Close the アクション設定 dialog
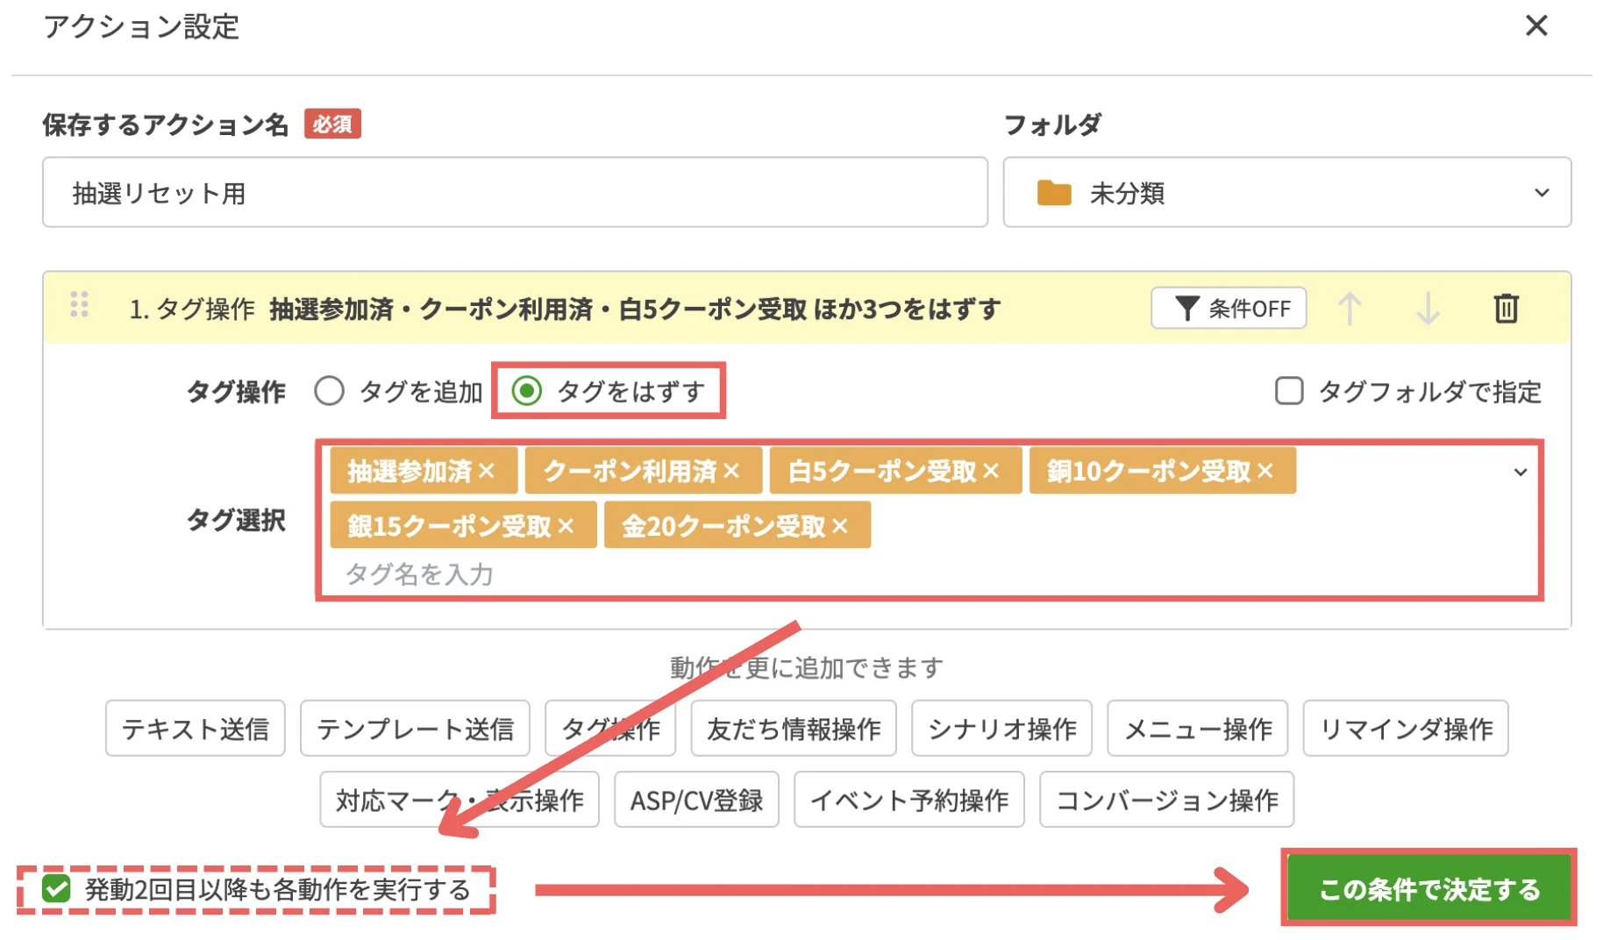 click(x=1536, y=25)
